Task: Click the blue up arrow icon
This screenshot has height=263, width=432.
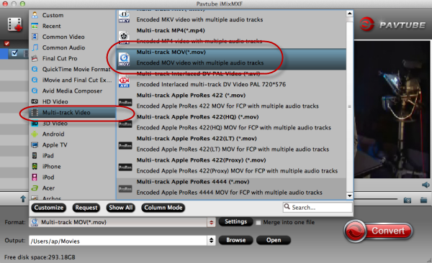Action: pyautogui.click(x=23, y=198)
